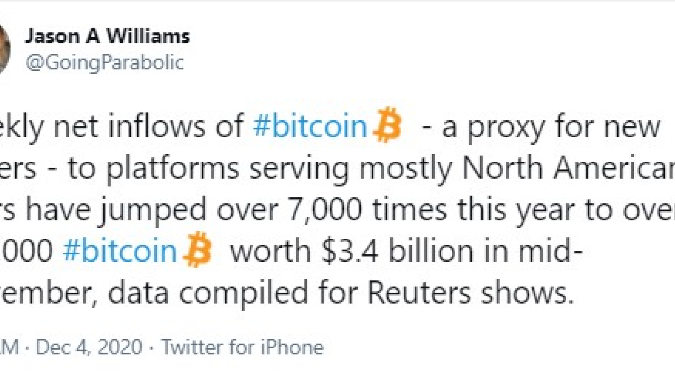This screenshot has width=675, height=379.
Task: Open the Dec 4, 2020 timestamp
Action: point(89,347)
